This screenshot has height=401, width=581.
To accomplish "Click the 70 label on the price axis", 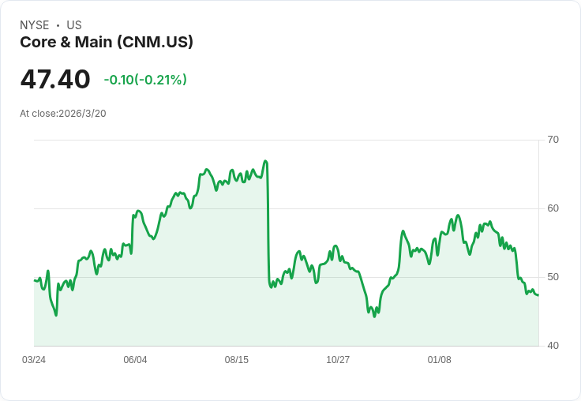I will (553, 140).
